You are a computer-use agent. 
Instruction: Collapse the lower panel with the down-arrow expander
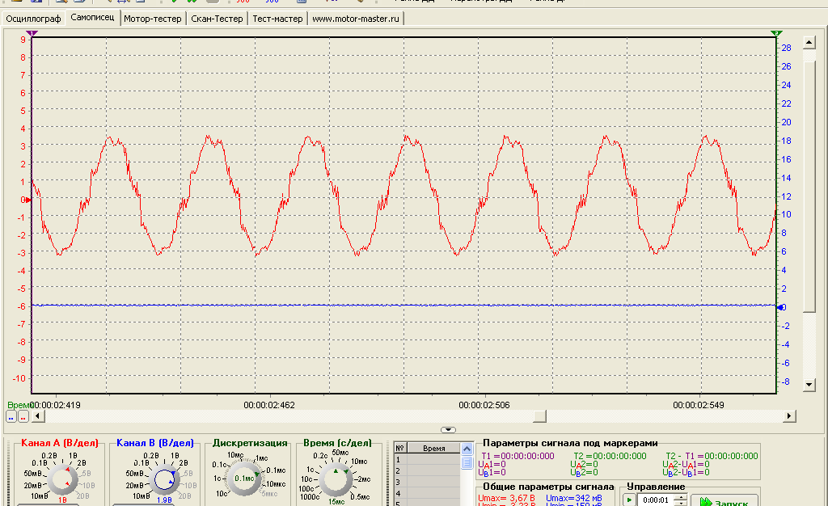pyautogui.click(x=448, y=430)
